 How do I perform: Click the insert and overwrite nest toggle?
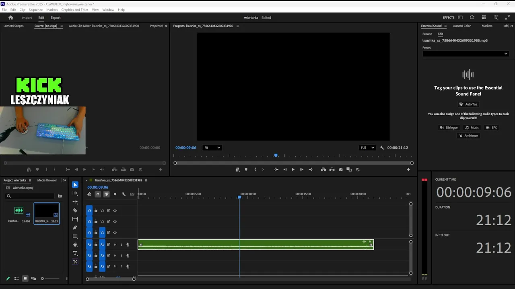[89, 194]
